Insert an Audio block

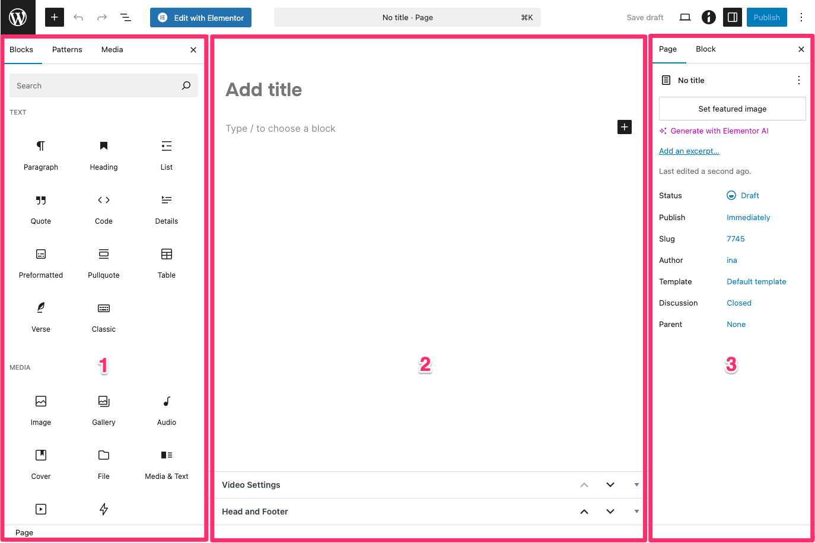click(x=167, y=409)
